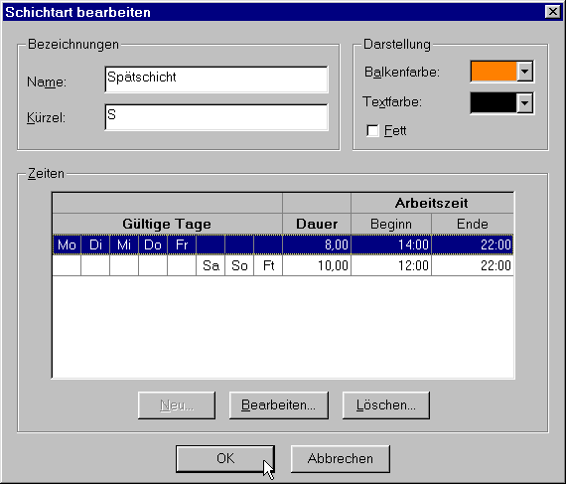Click the black Textfarbe swatch
Viewport: 566px width, 484px height.
(494, 103)
